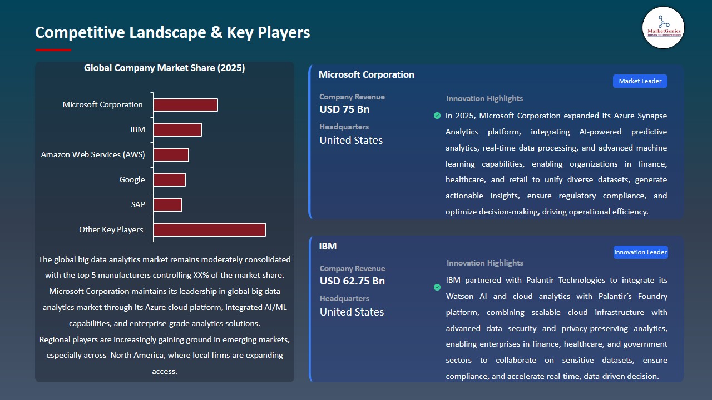Viewport: 712px width, 400px height.
Task: Click the IBM card heading
Action: click(x=328, y=246)
